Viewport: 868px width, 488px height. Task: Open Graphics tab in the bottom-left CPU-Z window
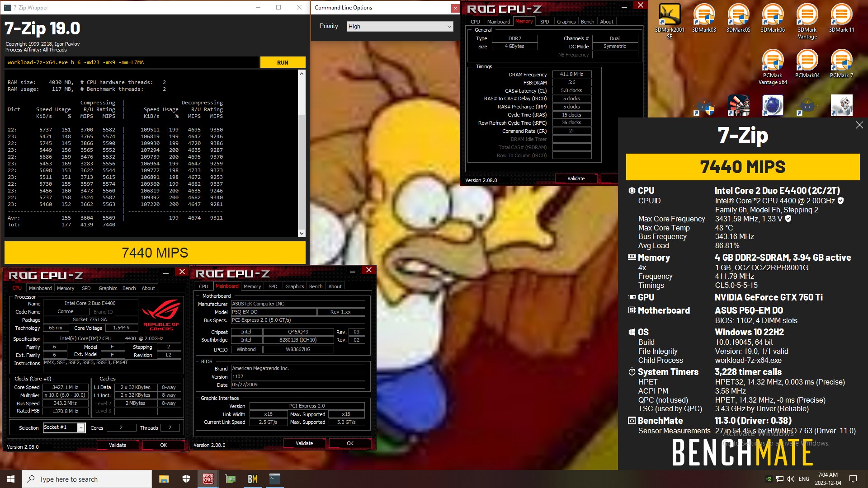click(x=108, y=288)
